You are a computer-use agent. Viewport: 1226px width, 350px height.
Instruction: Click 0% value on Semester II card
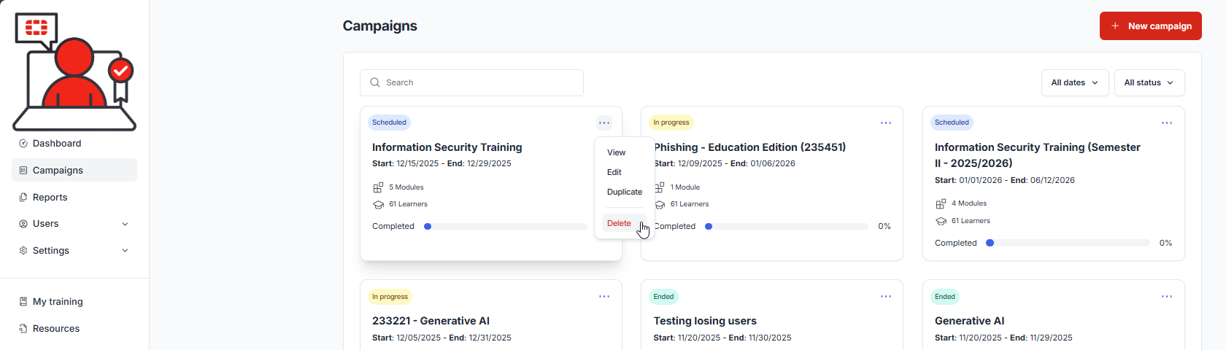tap(1165, 243)
